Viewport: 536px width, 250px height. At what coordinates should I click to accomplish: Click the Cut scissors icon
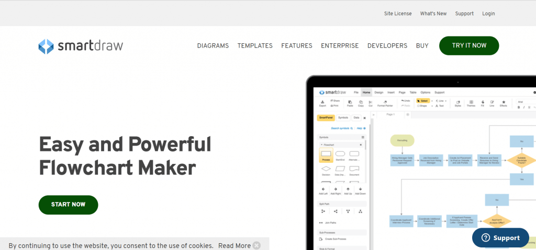point(371,102)
